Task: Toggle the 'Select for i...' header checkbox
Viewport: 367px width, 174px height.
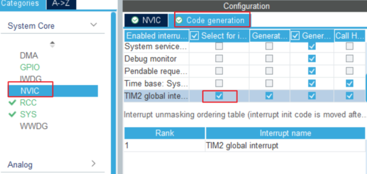Action: pyautogui.click(x=195, y=36)
